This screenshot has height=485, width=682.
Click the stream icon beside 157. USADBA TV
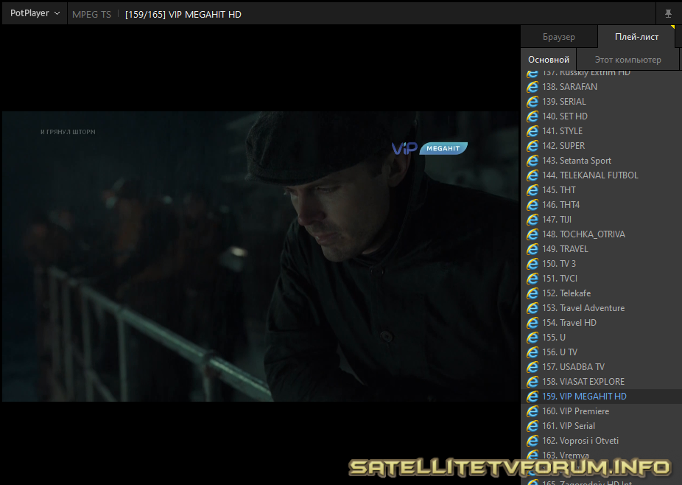pos(532,367)
